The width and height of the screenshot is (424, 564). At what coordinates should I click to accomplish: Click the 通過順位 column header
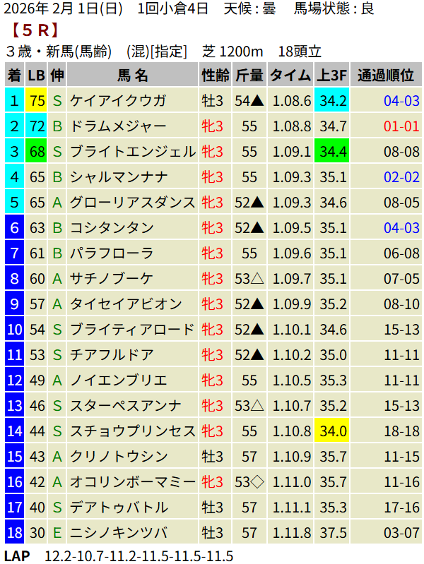pyautogui.click(x=385, y=76)
